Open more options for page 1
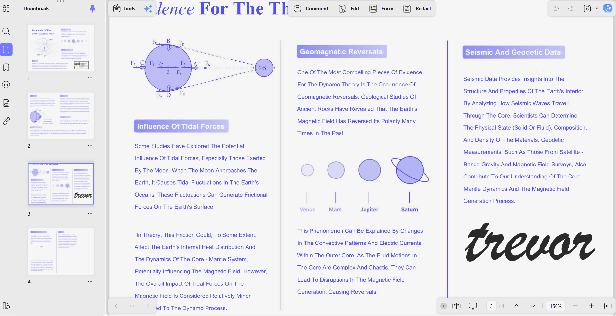 pyautogui.click(x=90, y=78)
